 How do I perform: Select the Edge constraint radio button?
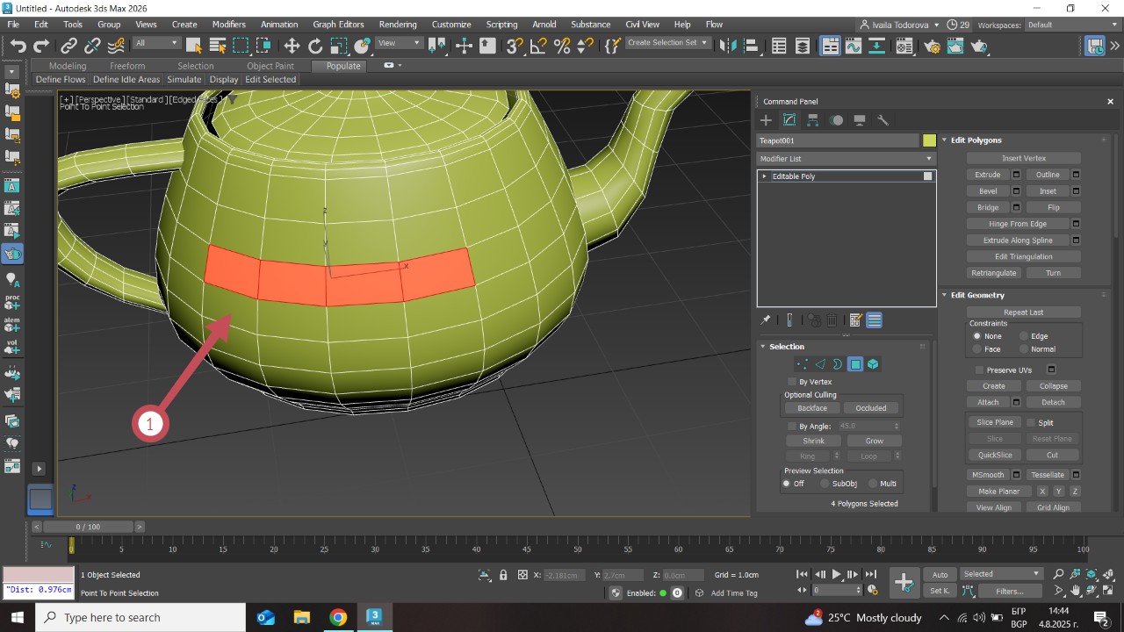[x=1024, y=336]
